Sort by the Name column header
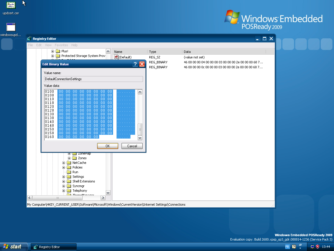 pyautogui.click(x=130, y=52)
